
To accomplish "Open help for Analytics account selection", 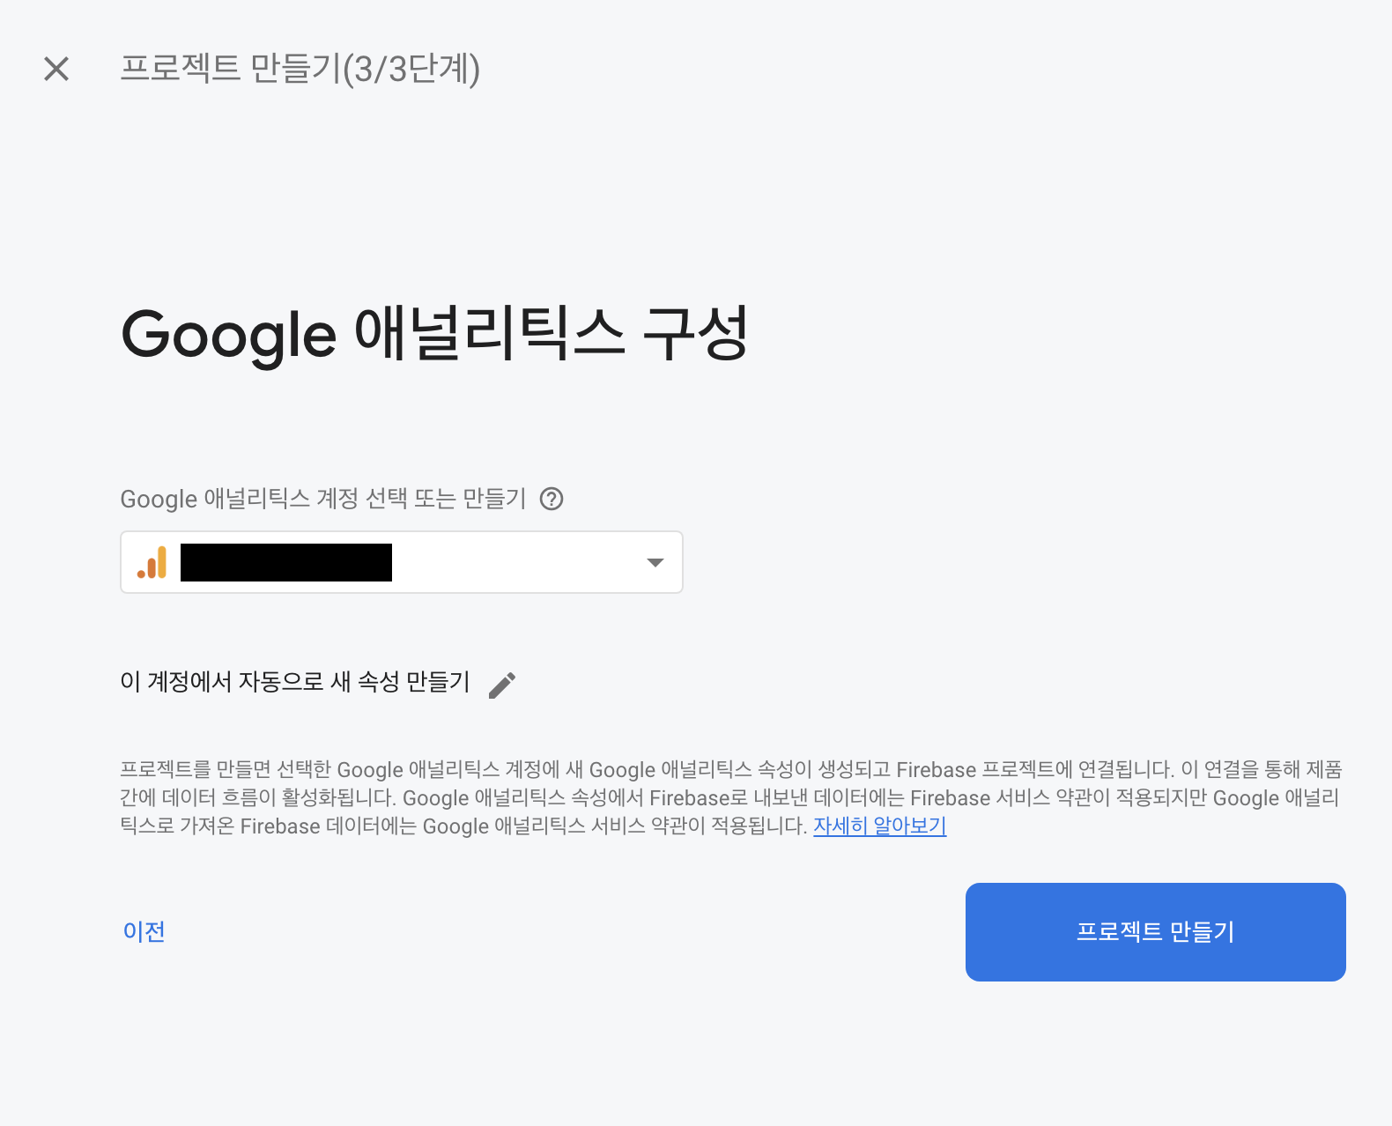I will click(552, 499).
